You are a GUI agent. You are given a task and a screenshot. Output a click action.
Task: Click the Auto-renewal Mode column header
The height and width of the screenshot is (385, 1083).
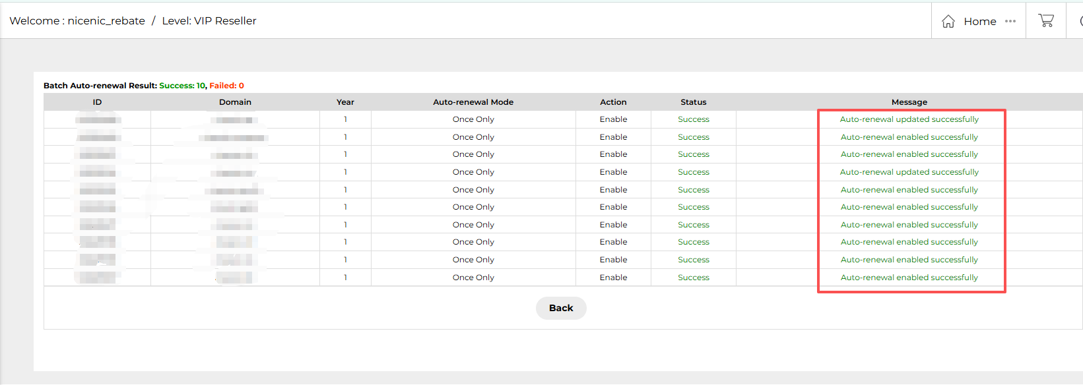(x=473, y=102)
